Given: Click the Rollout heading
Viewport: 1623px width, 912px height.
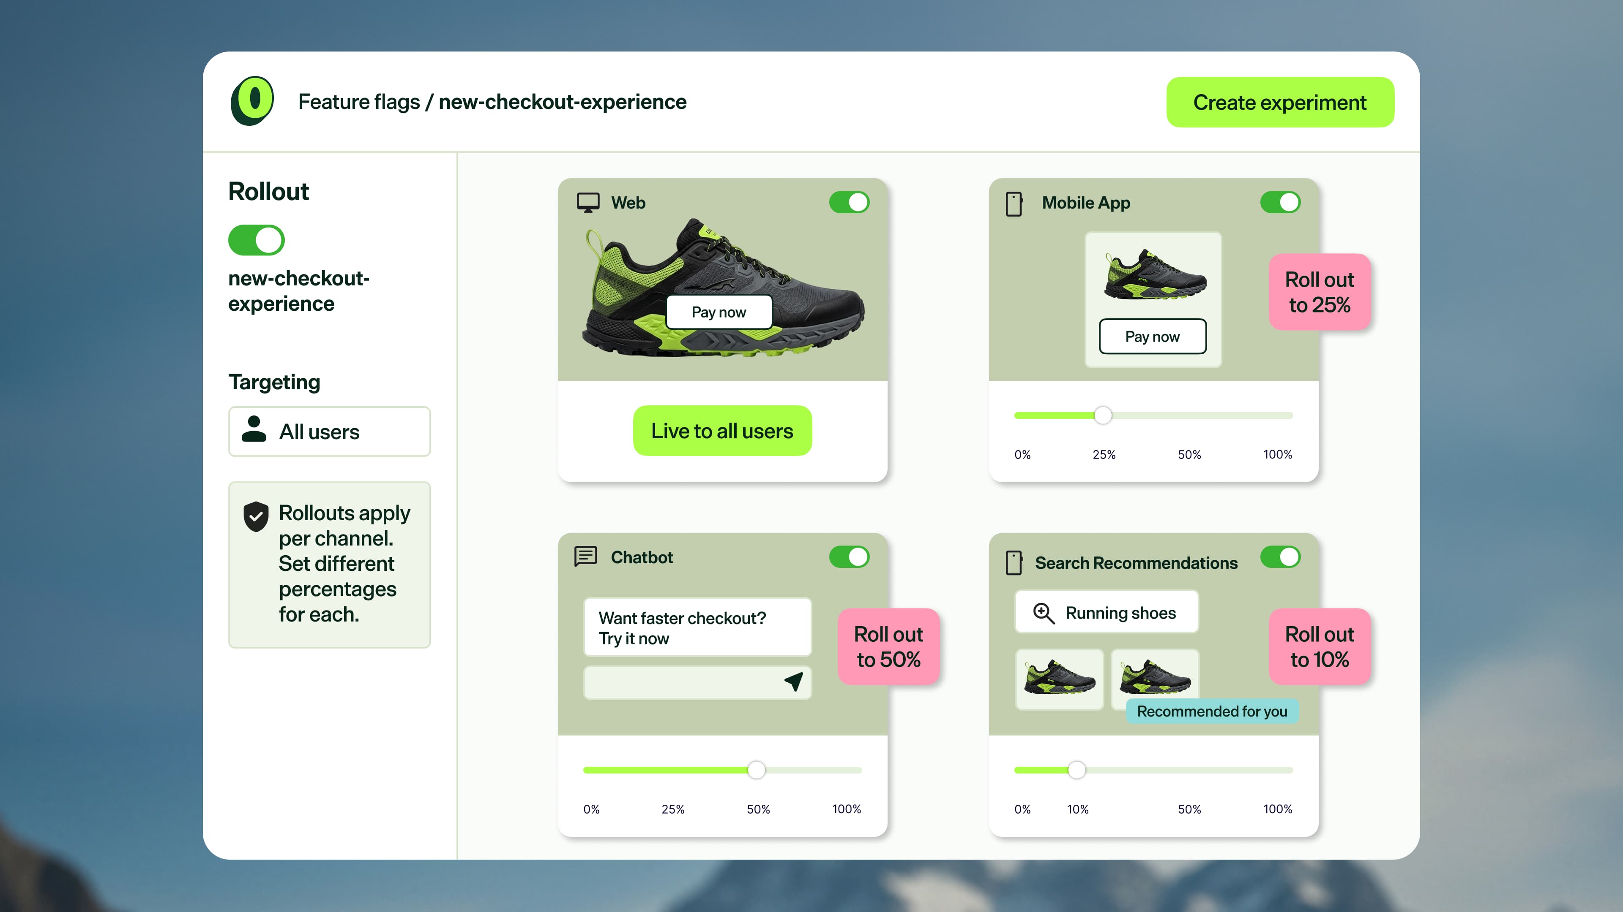Looking at the screenshot, I should click(268, 191).
